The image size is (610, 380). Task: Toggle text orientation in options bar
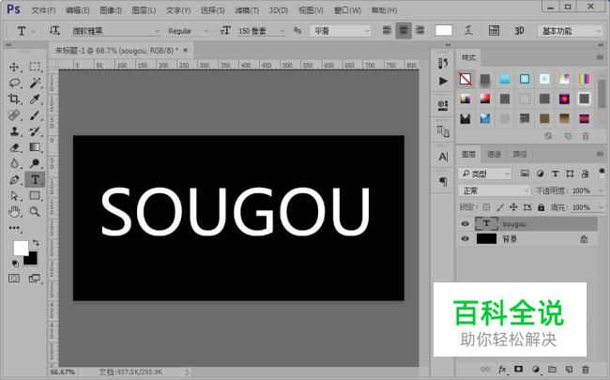54,30
